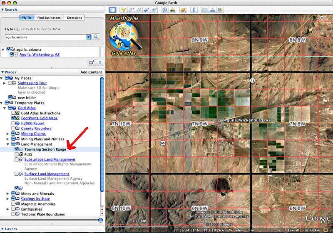
Task: Open the Gold Atlas link
Action: pyautogui.click(x=27, y=108)
